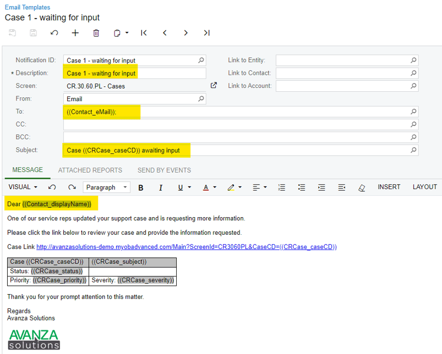Decrease paragraph indent

click(x=342, y=187)
